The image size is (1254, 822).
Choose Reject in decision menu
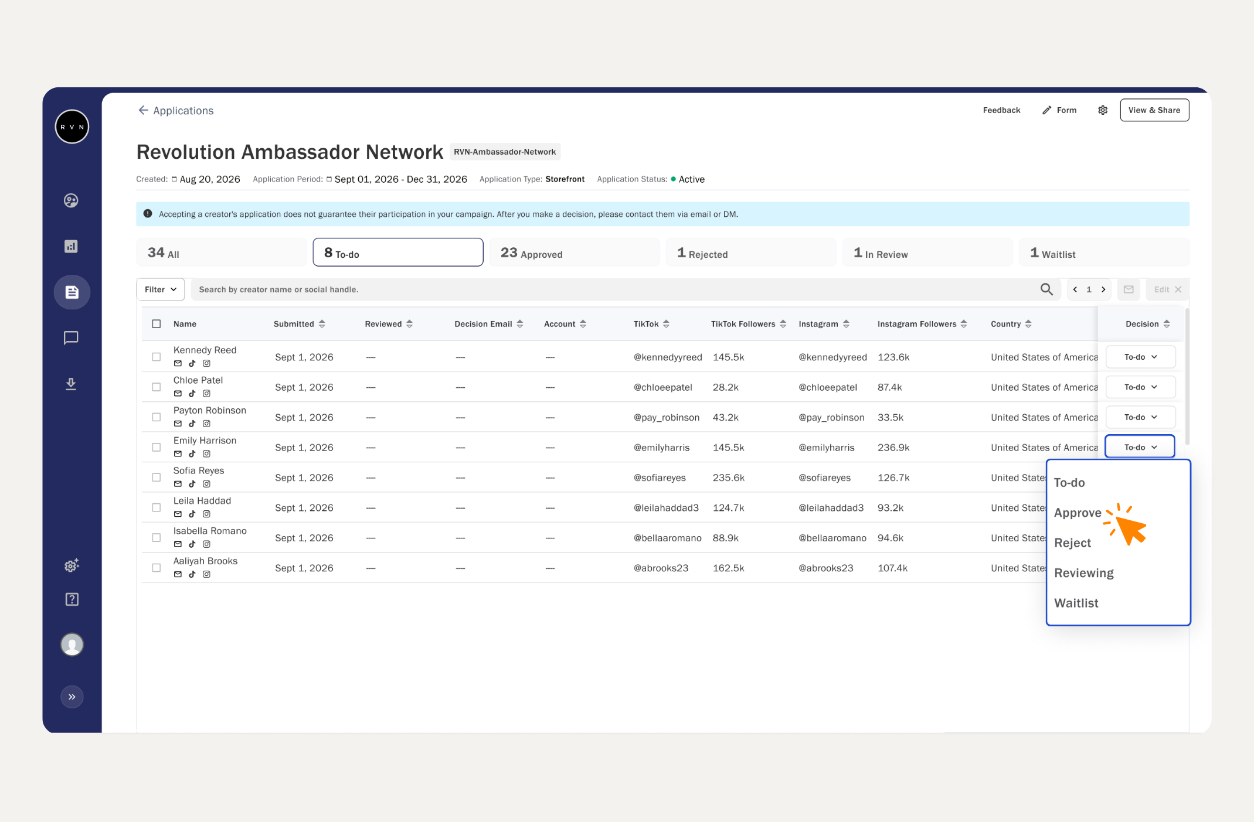pyautogui.click(x=1072, y=543)
